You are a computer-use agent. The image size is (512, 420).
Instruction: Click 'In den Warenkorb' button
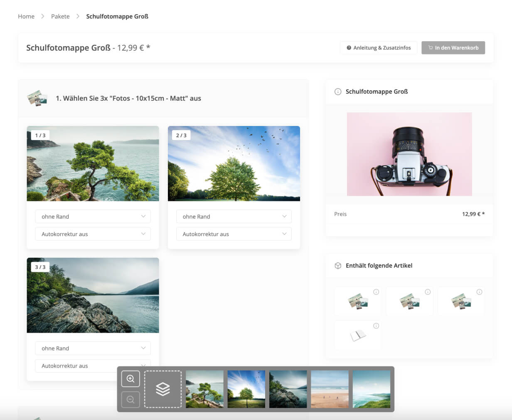coord(453,48)
